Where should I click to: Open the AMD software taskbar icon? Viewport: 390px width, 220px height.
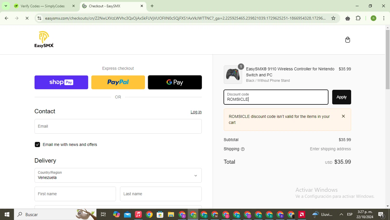point(302,215)
